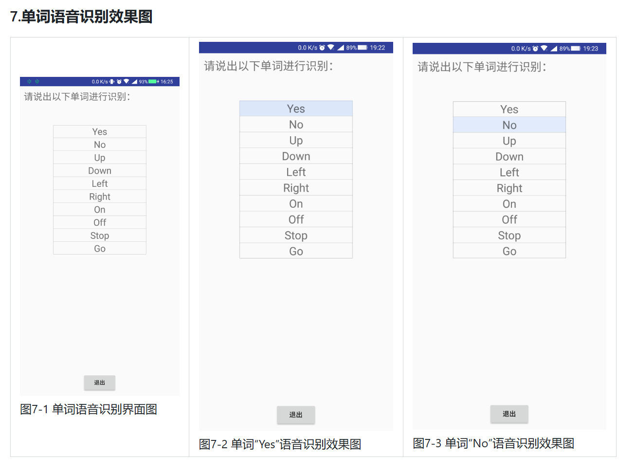
Task: Select highlighted No row in figure 7-3 list
Action: pos(509,125)
